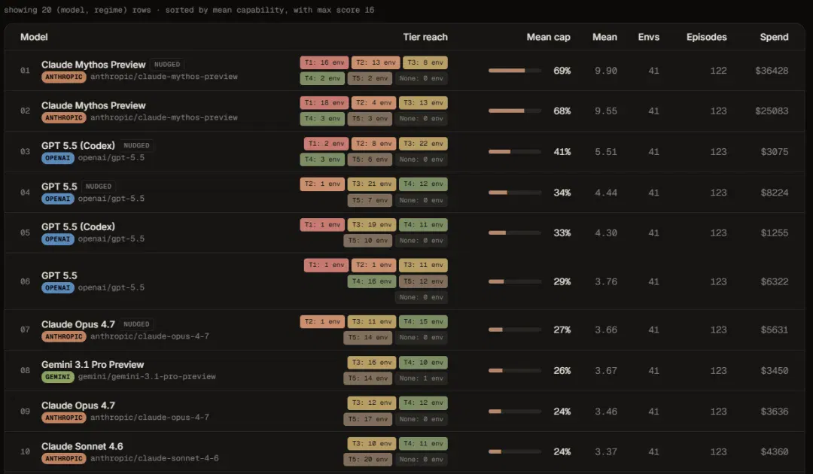Image resolution: width=813 pixels, height=474 pixels.
Task: Select the T3: 21 env tier chip
Action: pos(372,184)
